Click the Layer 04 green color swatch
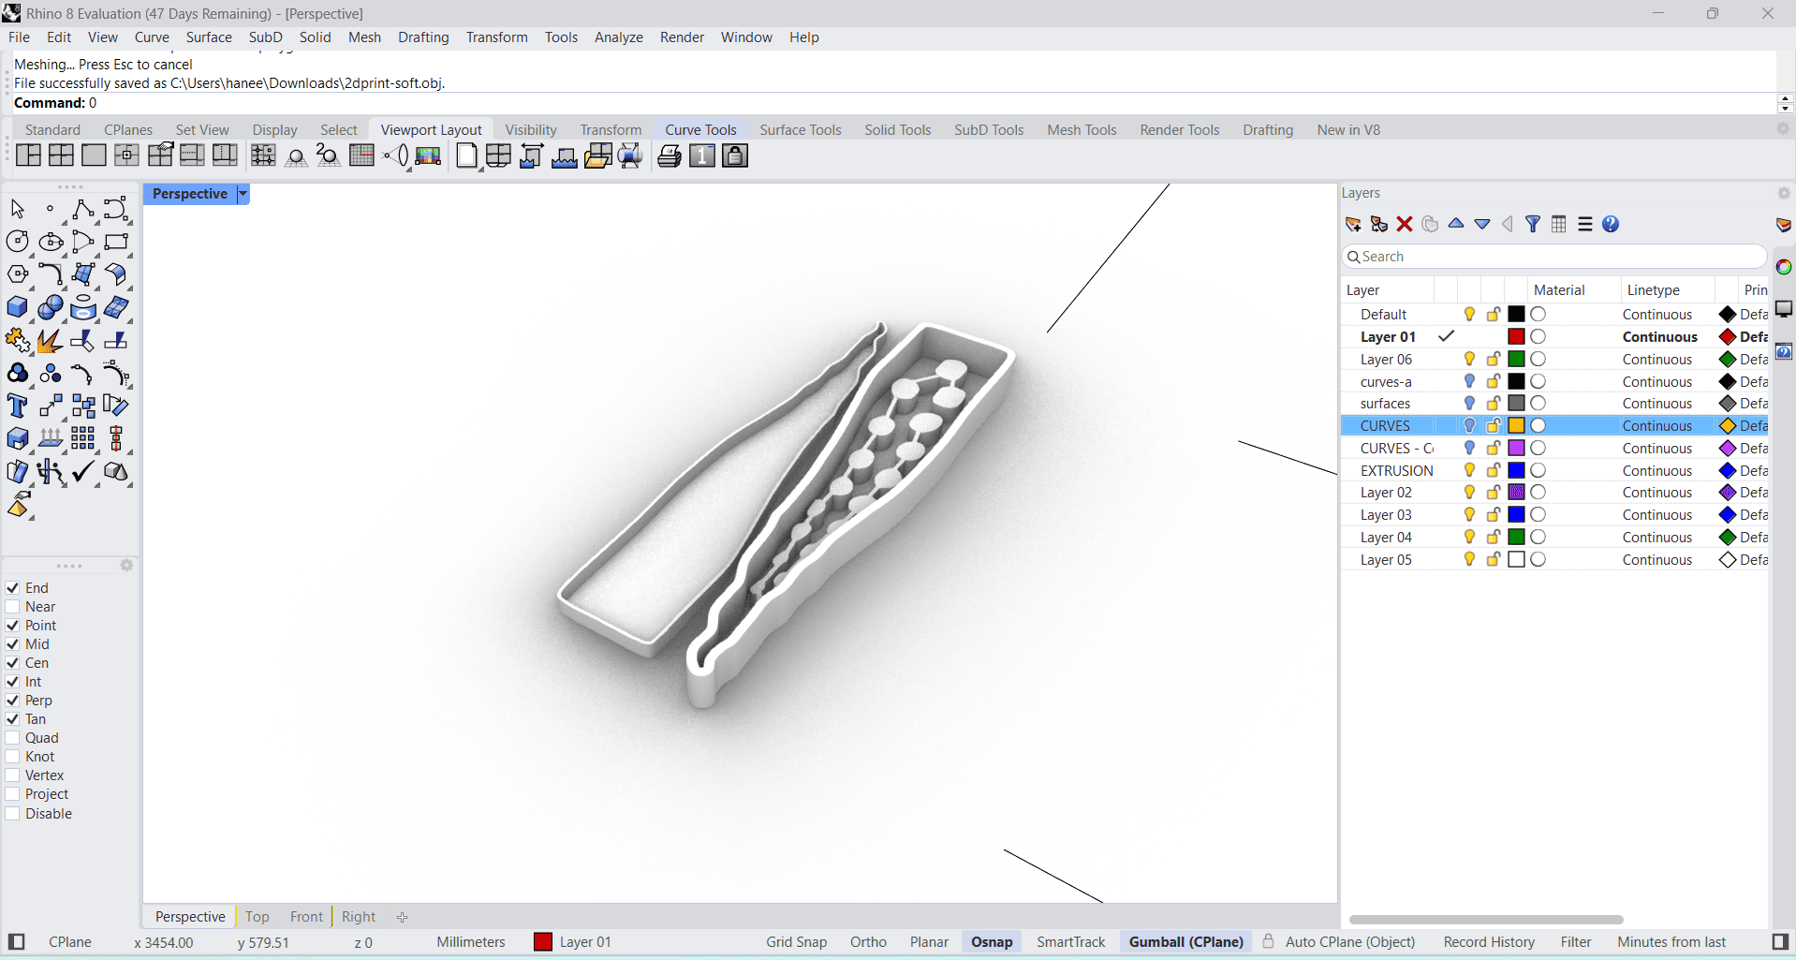Image resolution: width=1796 pixels, height=960 pixels. click(x=1516, y=538)
